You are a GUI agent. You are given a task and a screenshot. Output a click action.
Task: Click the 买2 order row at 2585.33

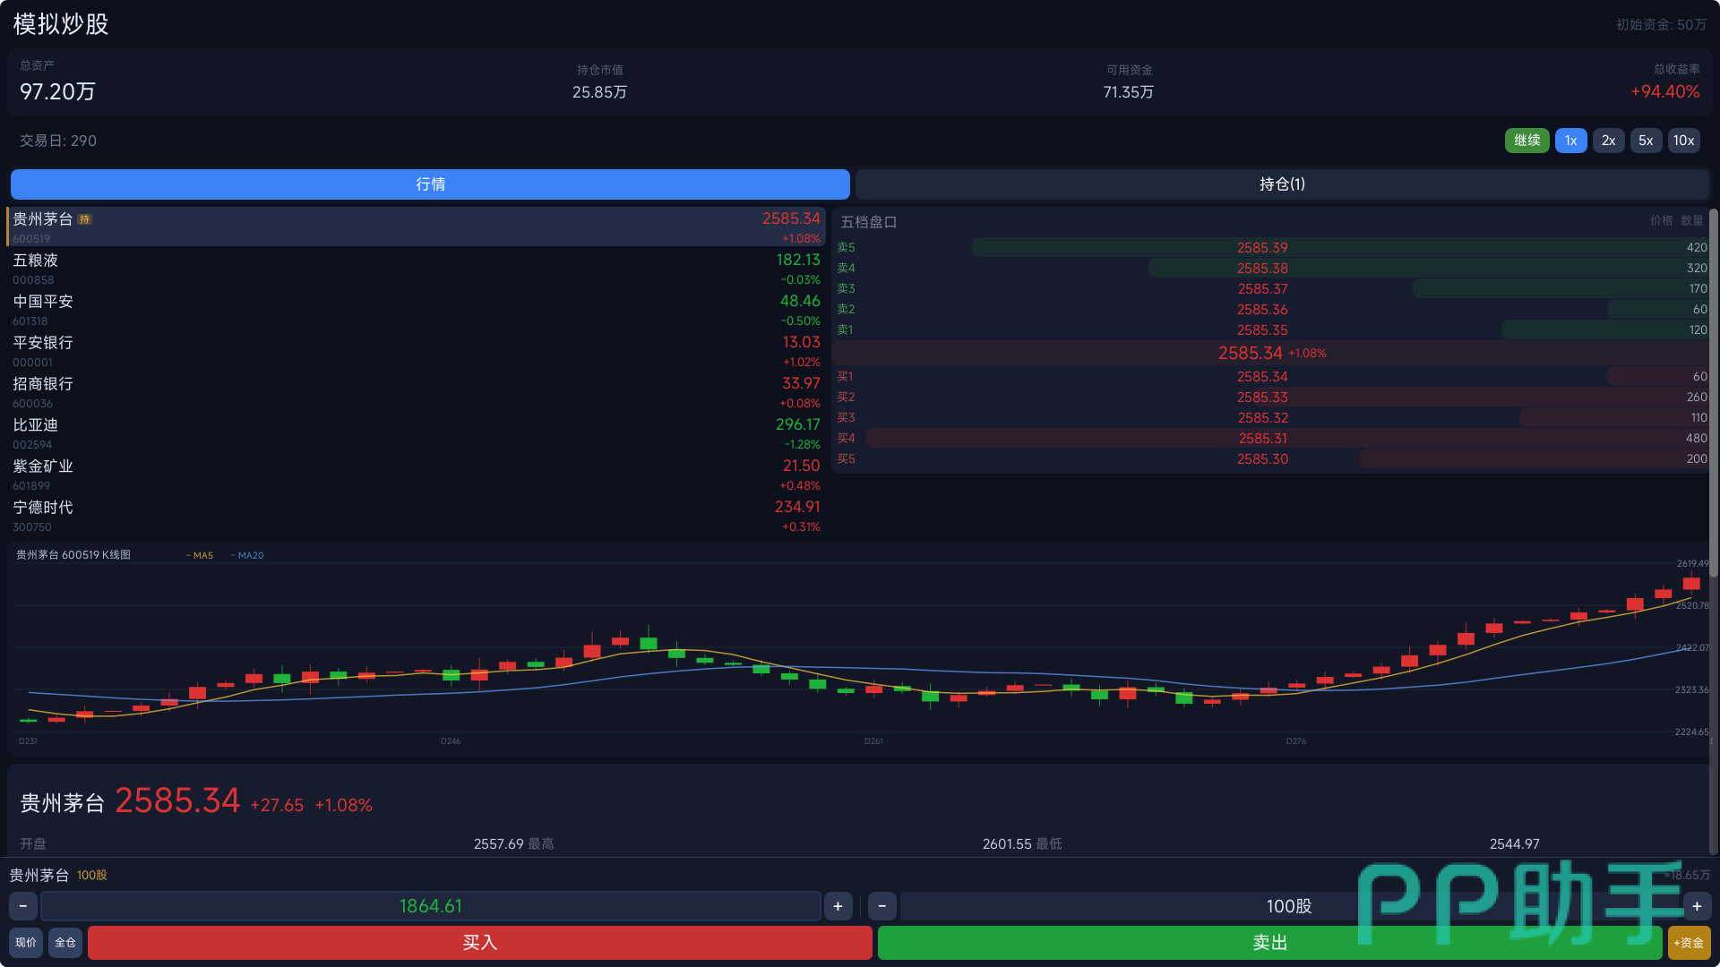tap(1272, 398)
